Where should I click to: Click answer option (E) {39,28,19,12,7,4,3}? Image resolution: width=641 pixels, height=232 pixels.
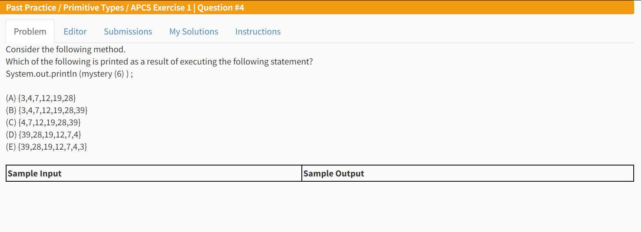click(x=47, y=147)
